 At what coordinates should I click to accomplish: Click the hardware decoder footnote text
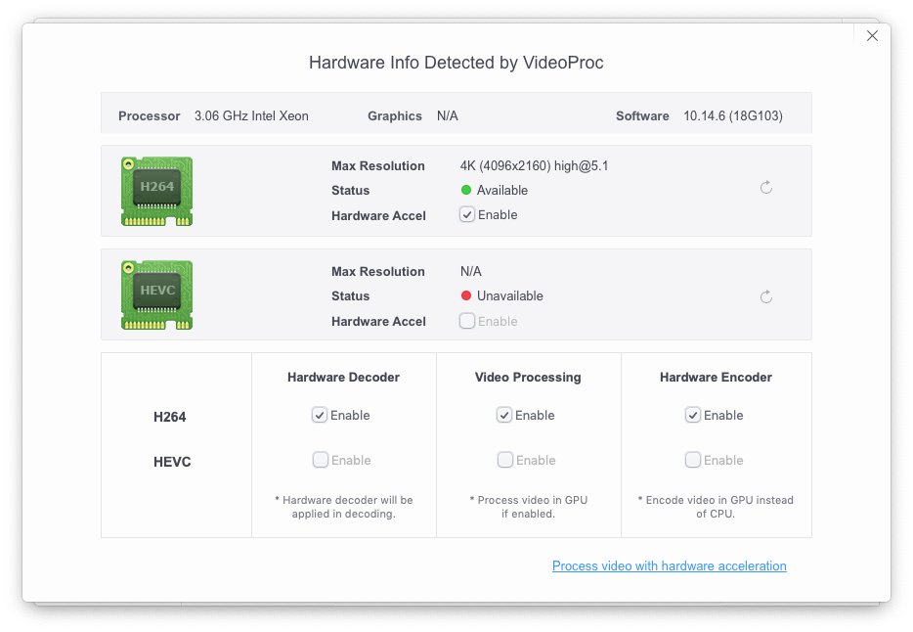pos(343,507)
